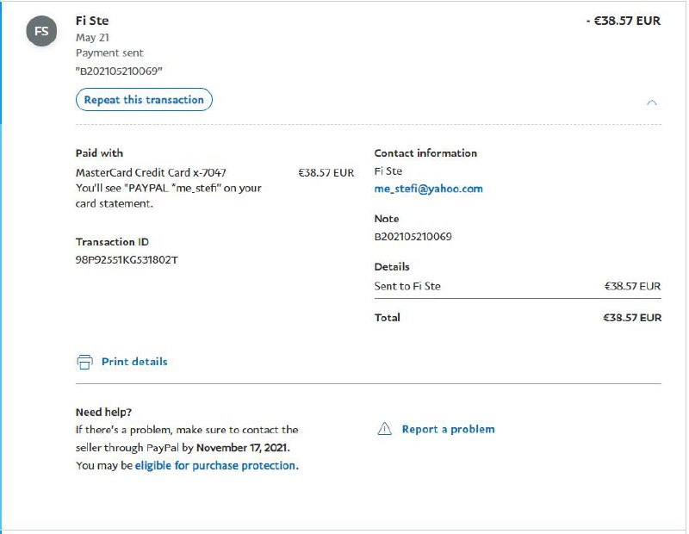Click the -€38.57 EUR header amount
This screenshot has height=534, width=689.
click(x=623, y=21)
